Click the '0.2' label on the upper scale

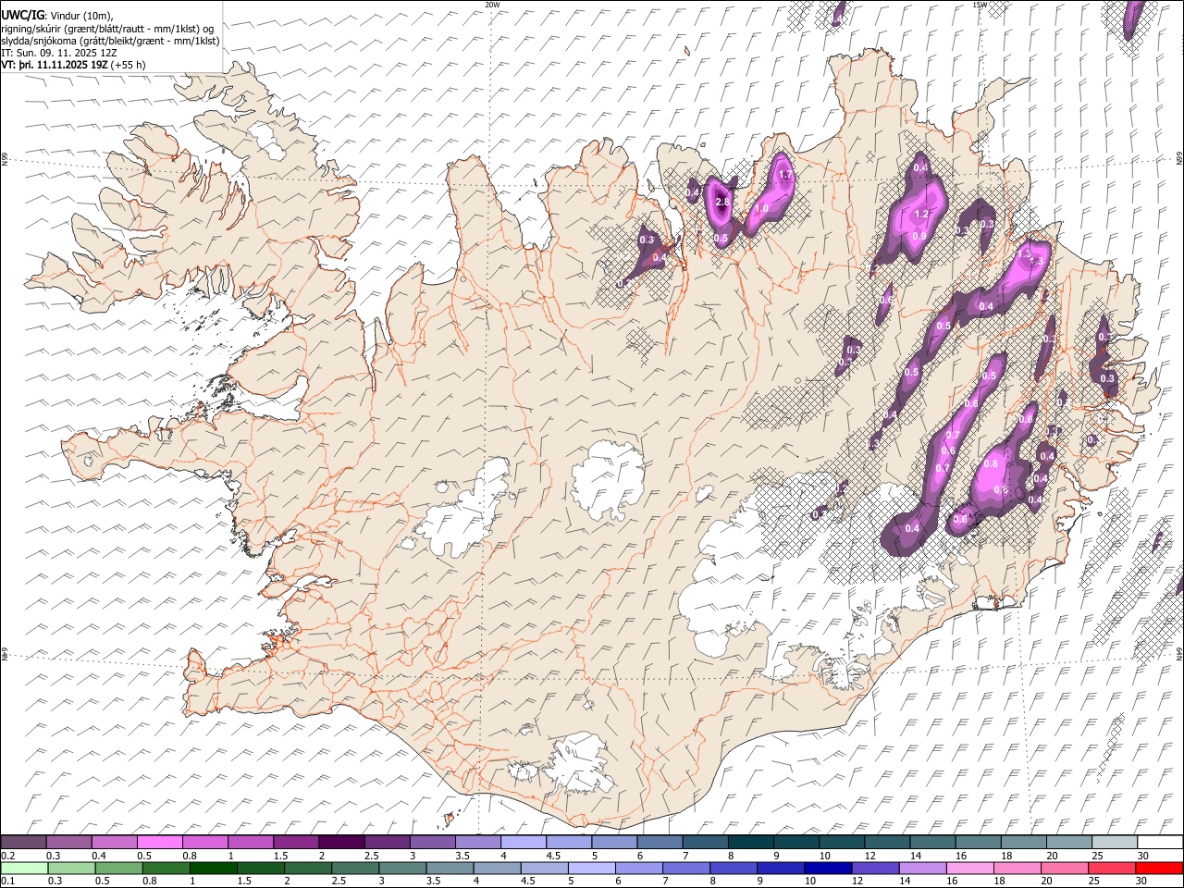pos(6,857)
